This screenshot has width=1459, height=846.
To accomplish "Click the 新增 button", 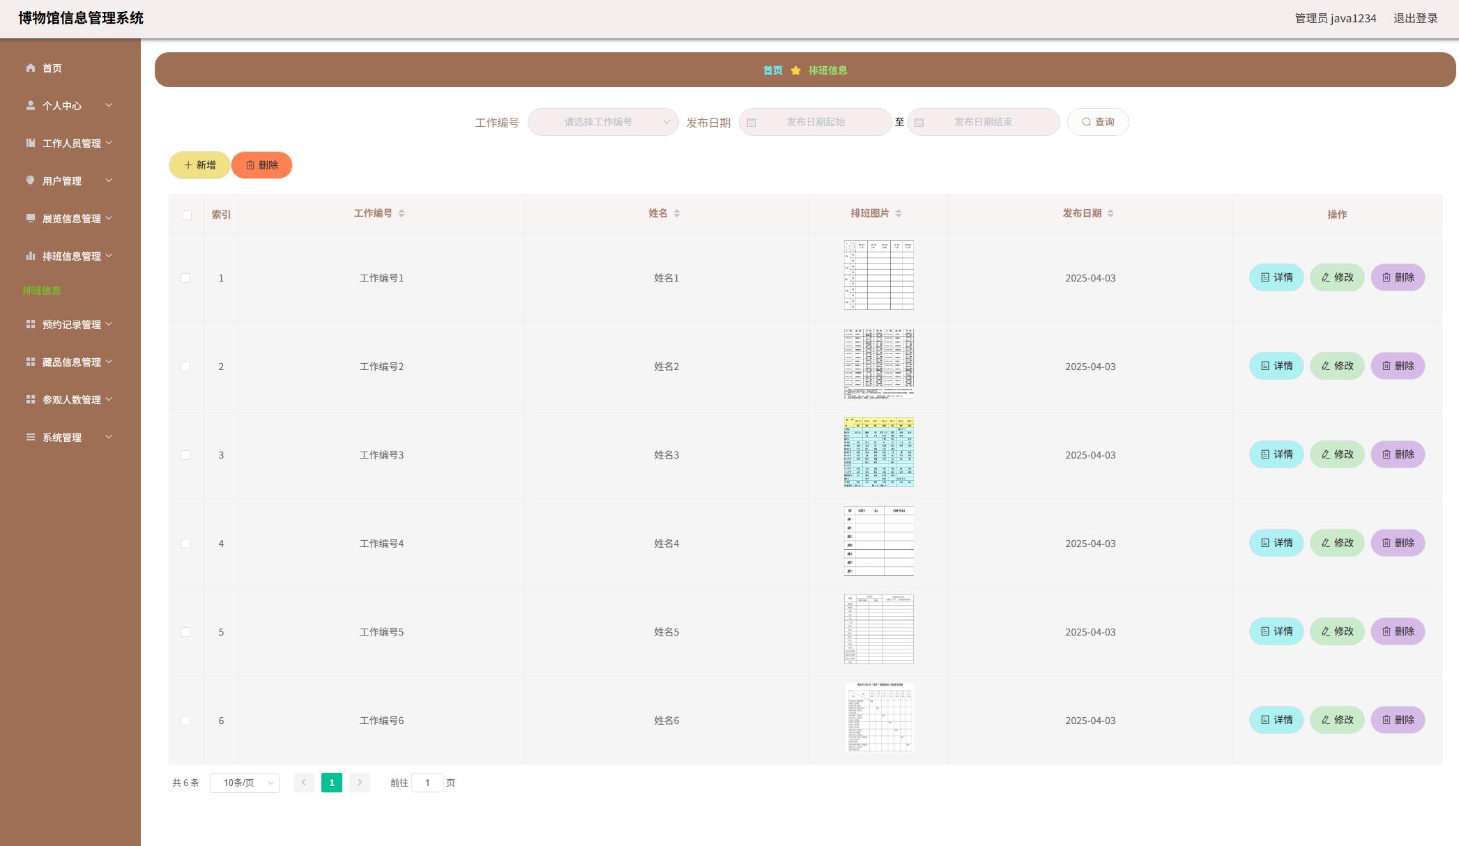I will (199, 165).
